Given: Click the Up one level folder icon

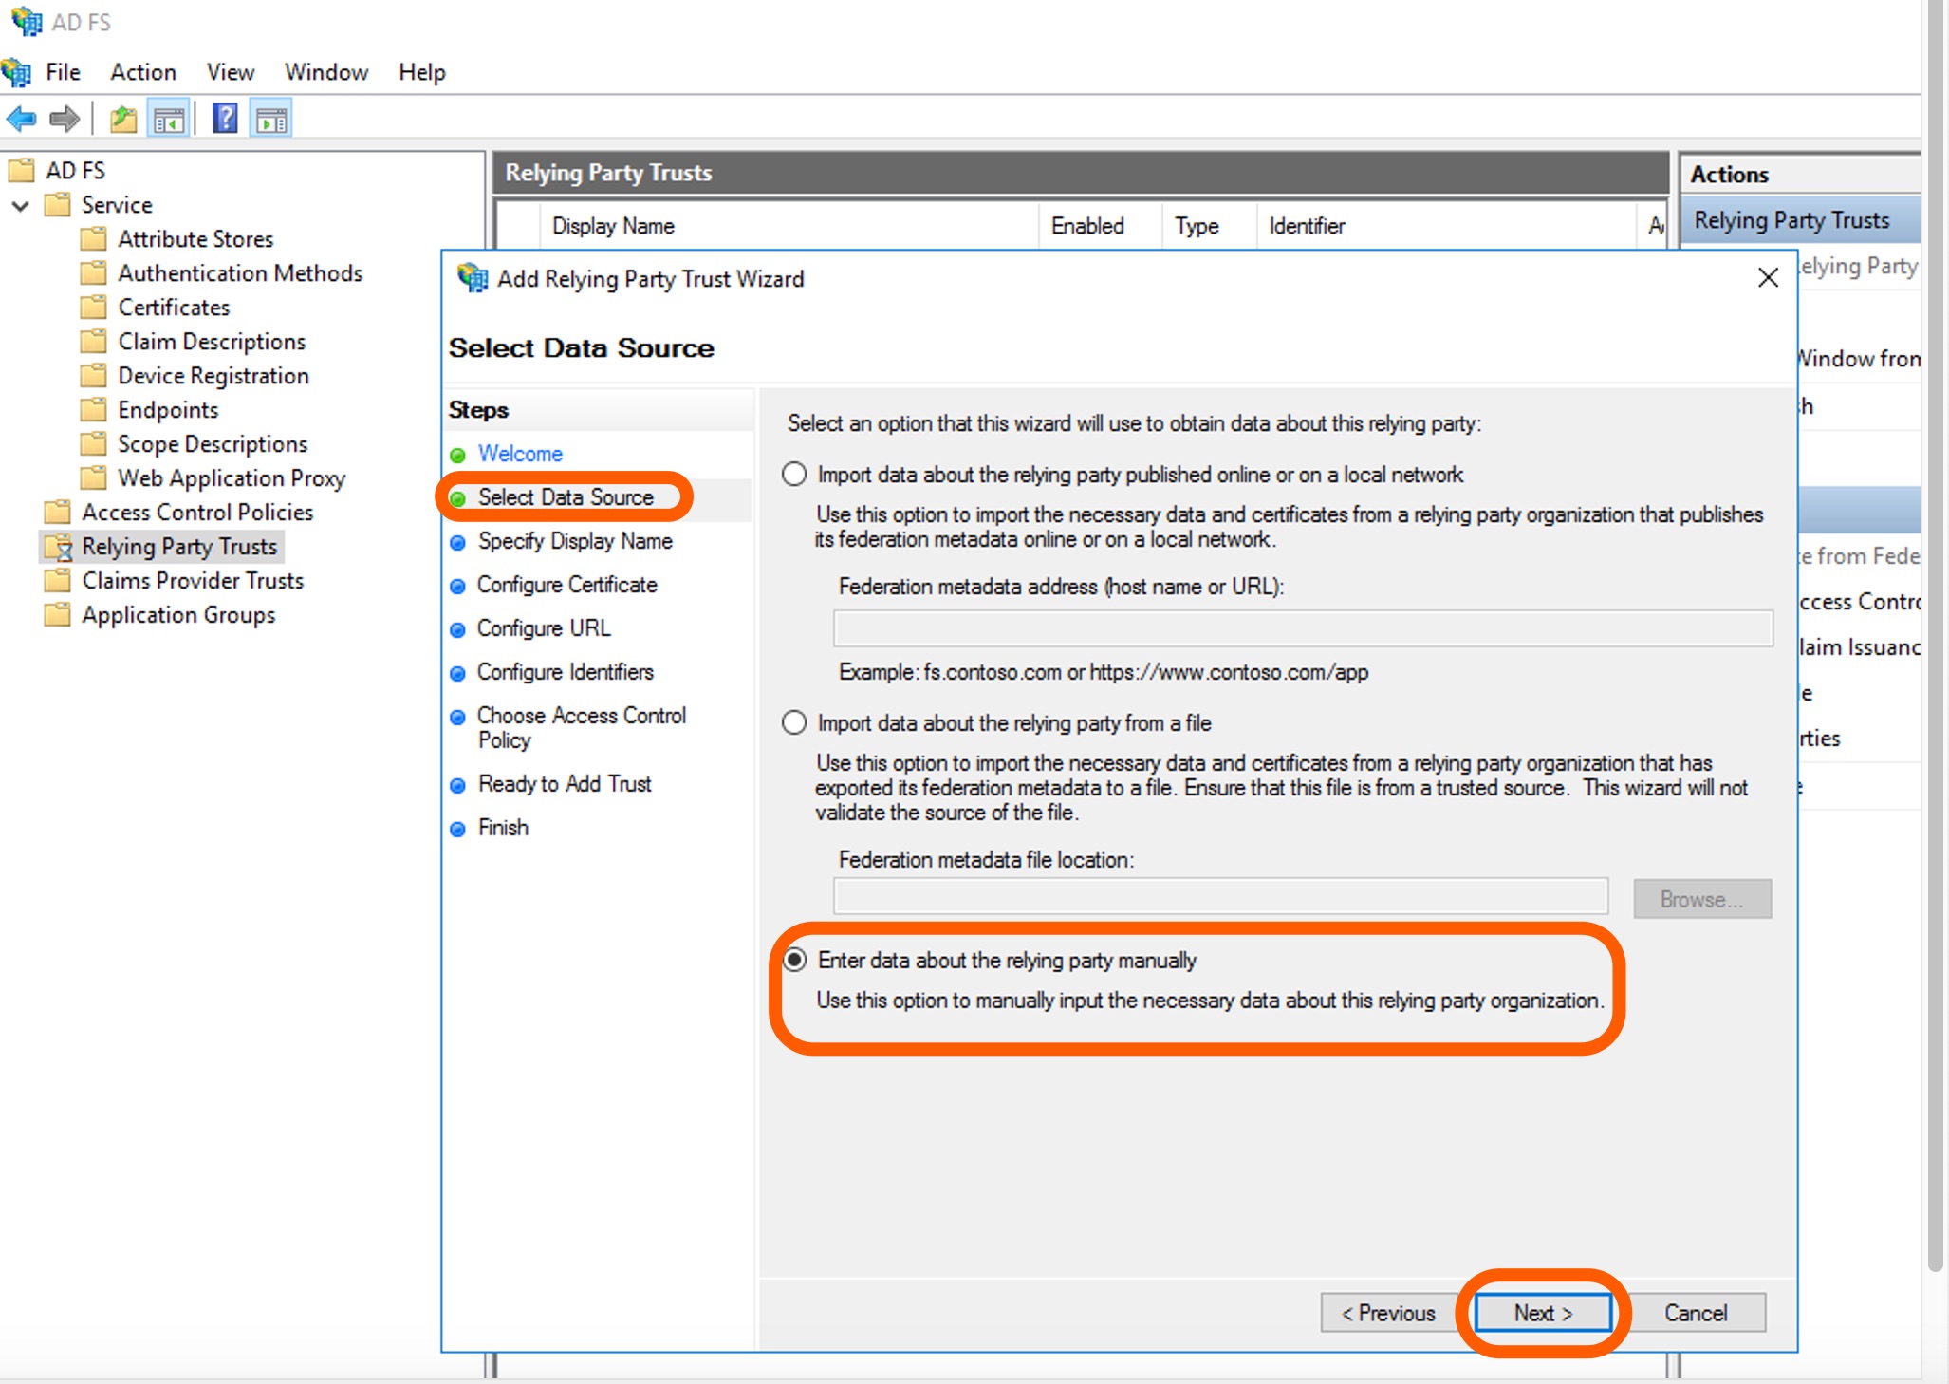Looking at the screenshot, I should point(123,120).
